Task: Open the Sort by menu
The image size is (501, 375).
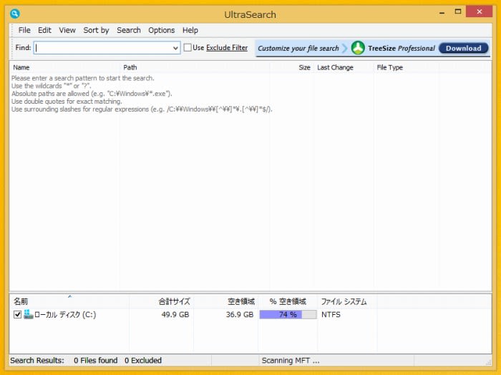Action: [x=96, y=30]
